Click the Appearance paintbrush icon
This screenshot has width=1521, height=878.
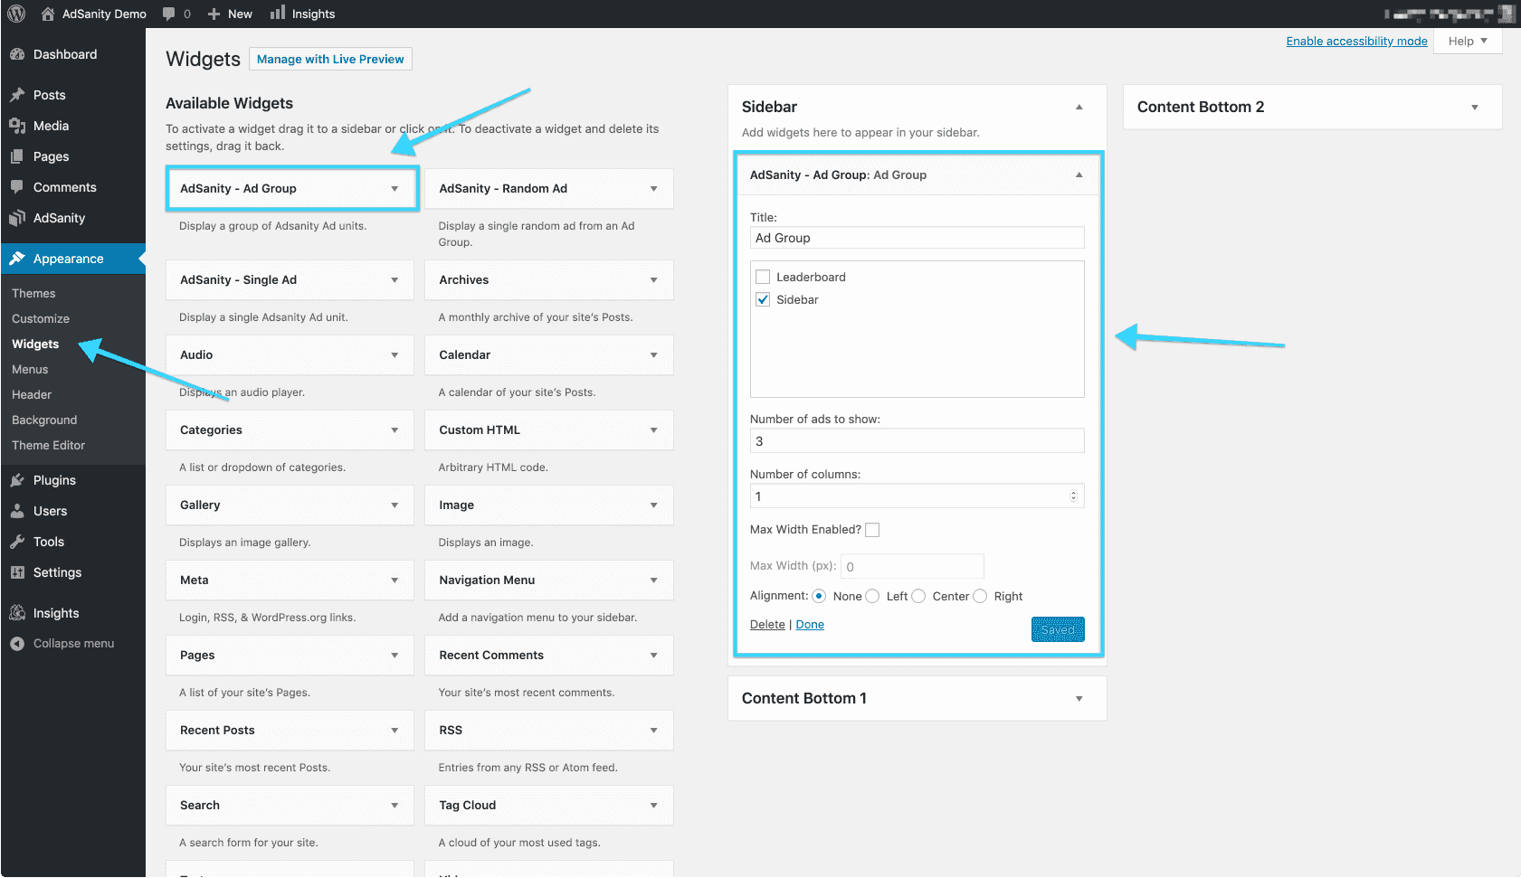click(17, 259)
